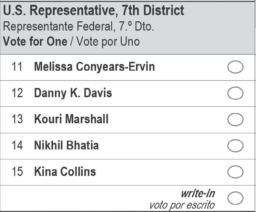Click the Nikhil Bhatia candidate name
The width and height of the screenshot is (256, 212).
(66, 145)
